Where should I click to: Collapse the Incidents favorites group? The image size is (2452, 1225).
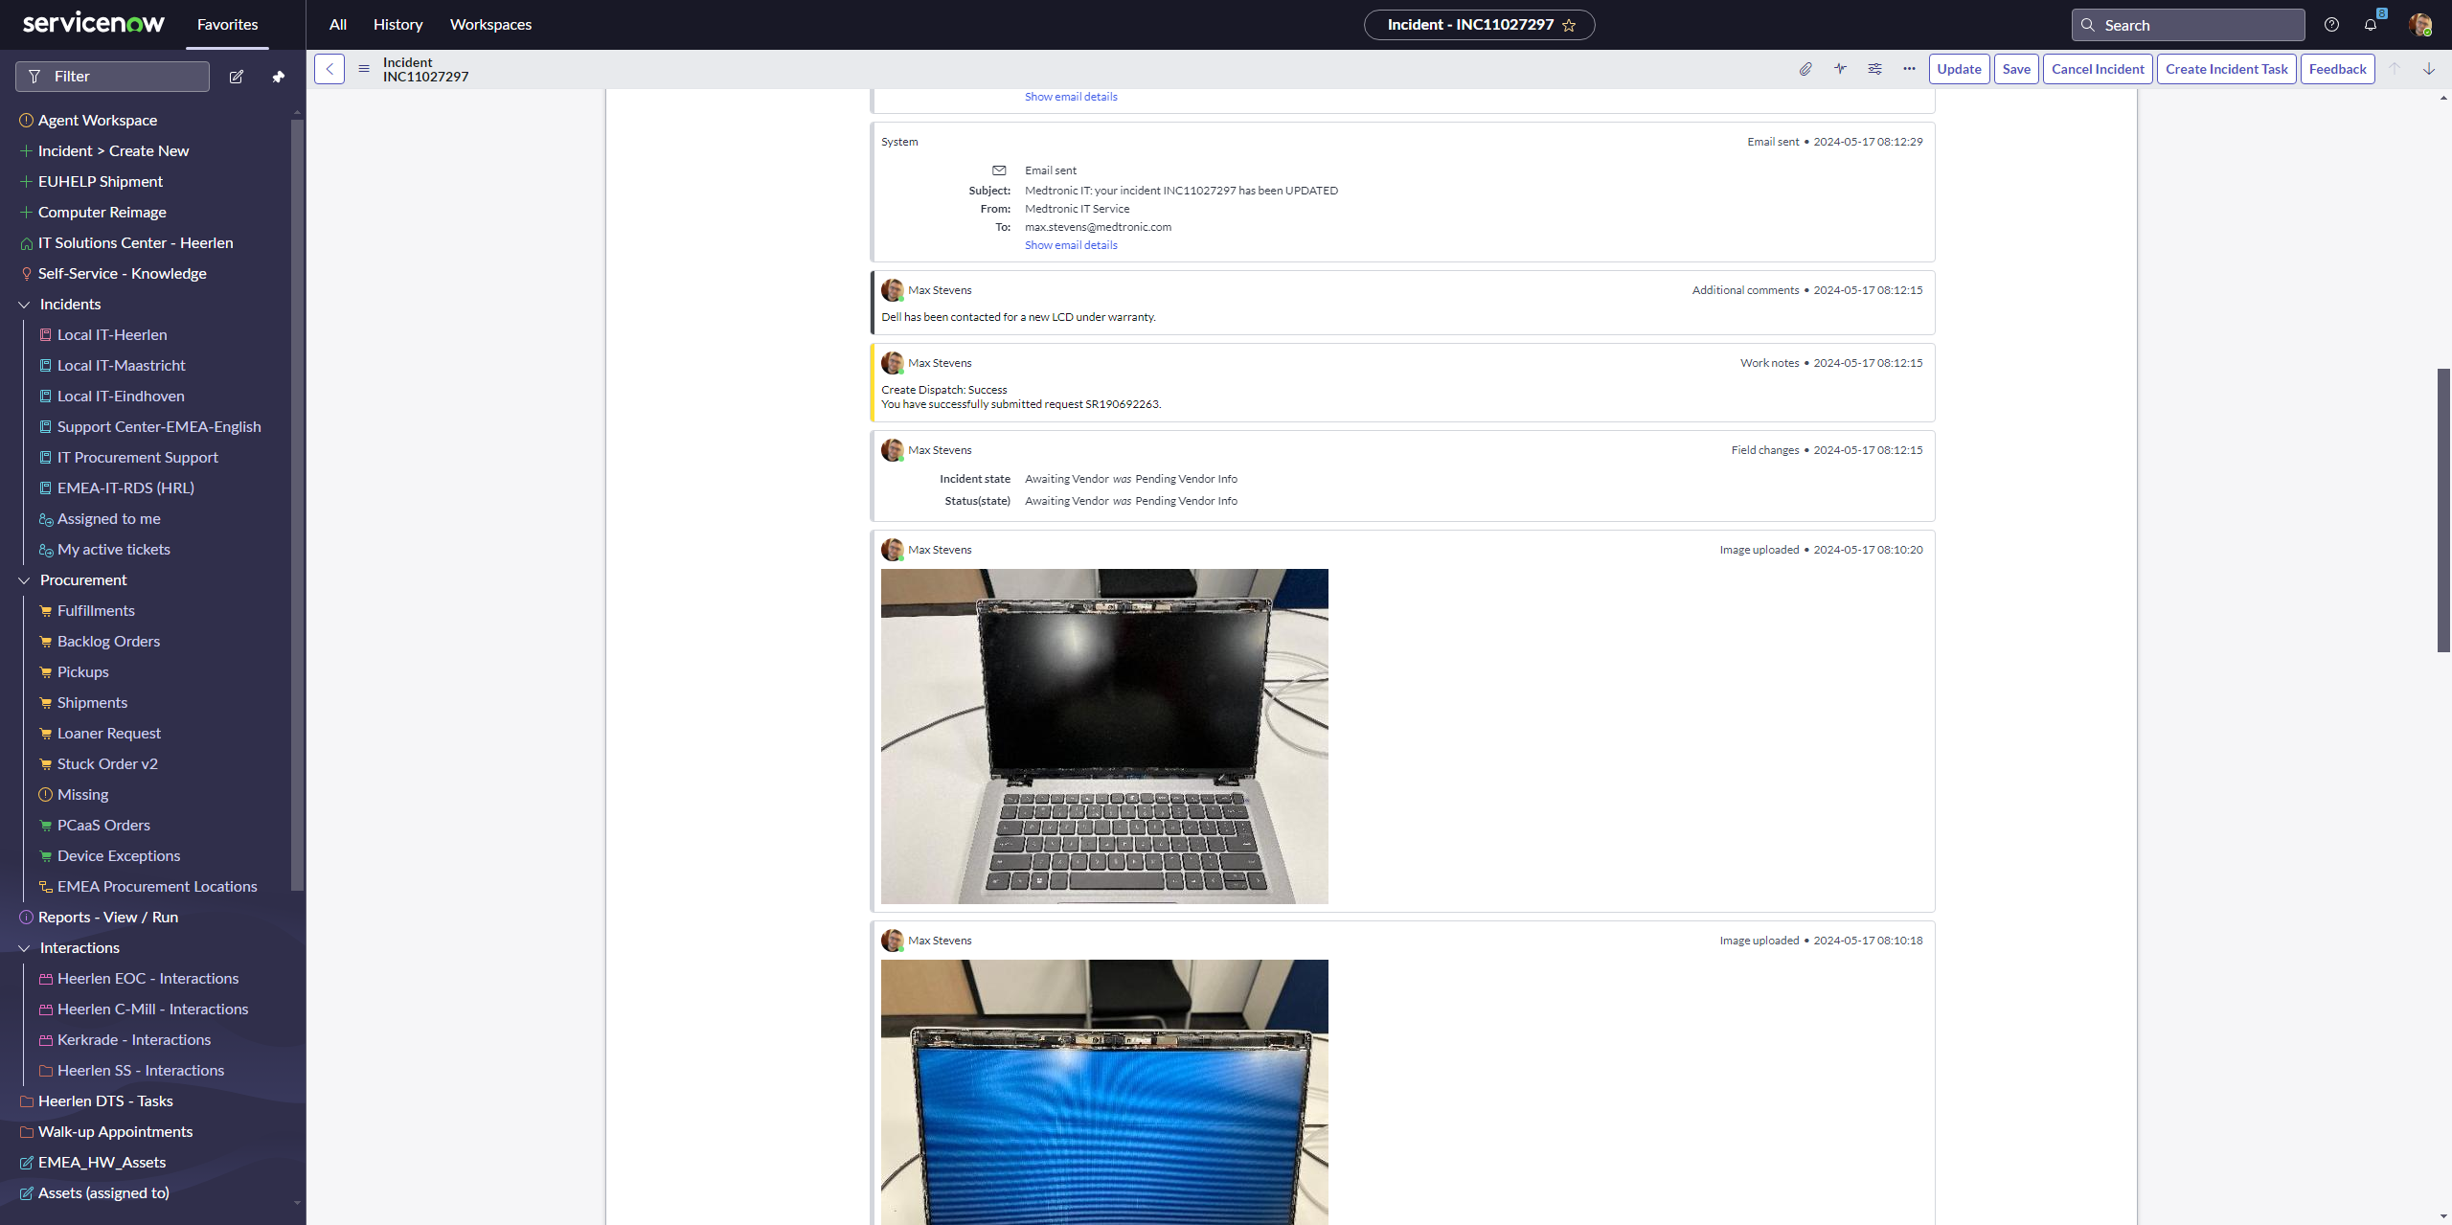[25, 305]
